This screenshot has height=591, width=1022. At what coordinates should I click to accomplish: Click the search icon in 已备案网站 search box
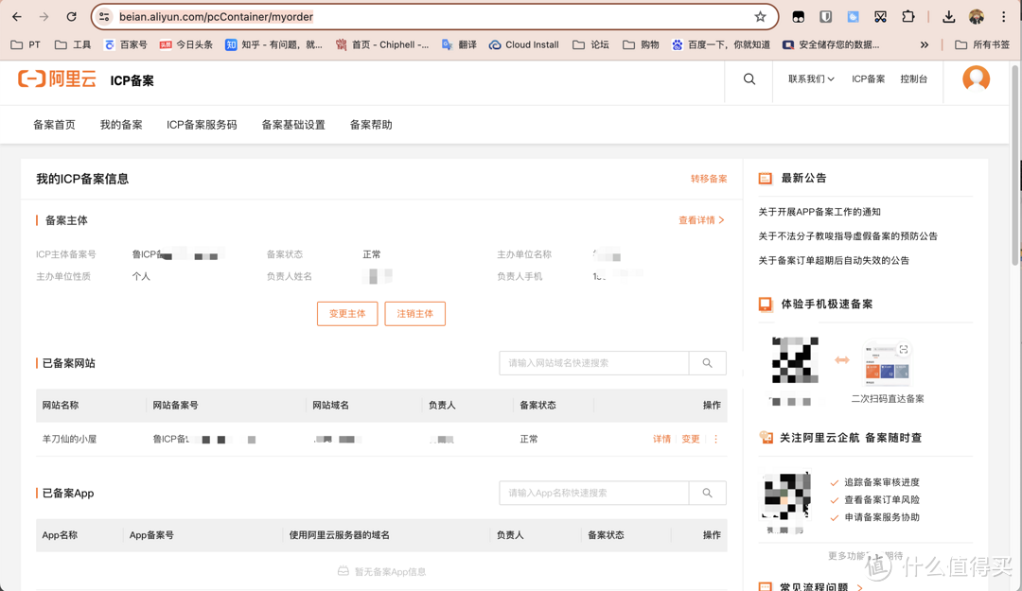(707, 363)
